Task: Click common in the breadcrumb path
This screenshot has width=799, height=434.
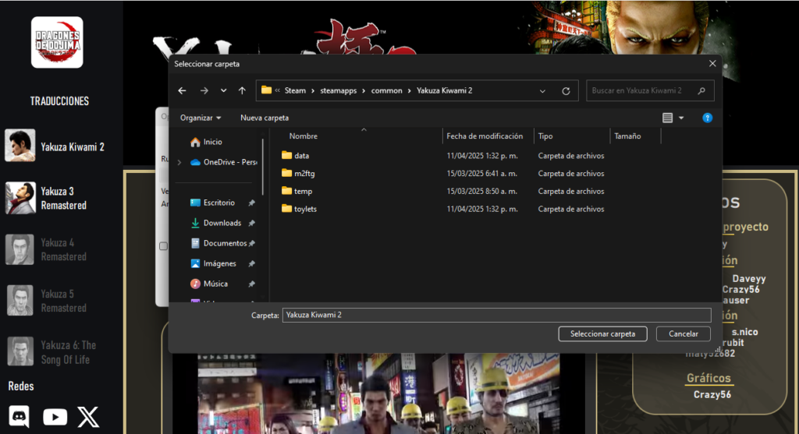Action: [387, 90]
